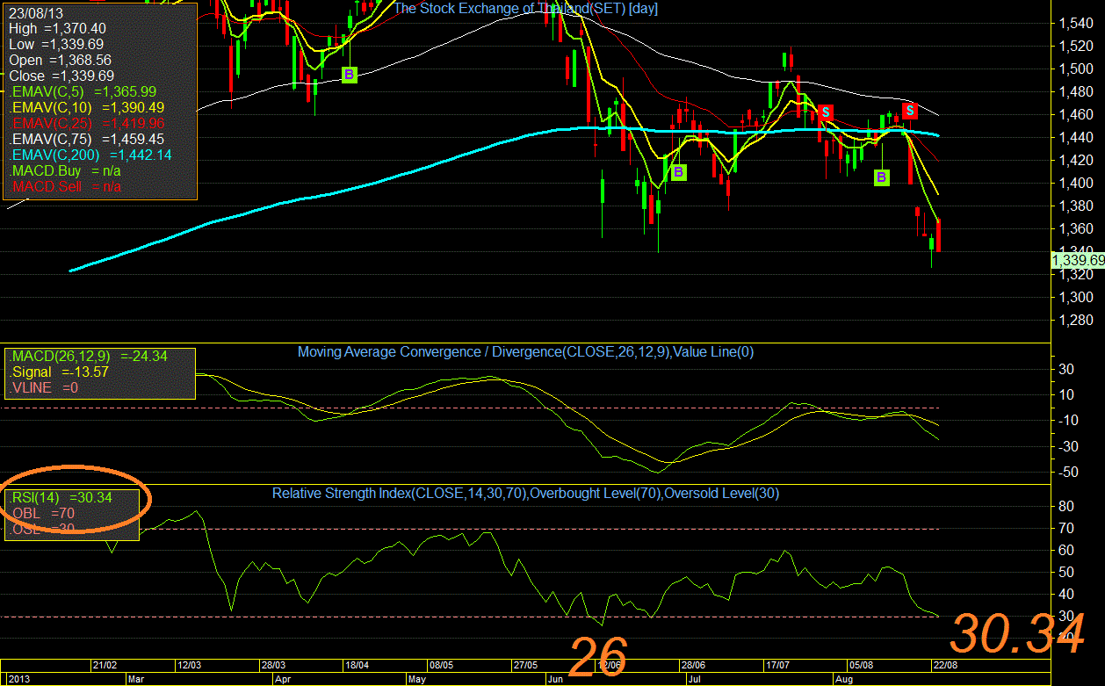
Task: Select the cyan '.EMAV(C,200) =1,442.14' legend entry
Action: 90,155
